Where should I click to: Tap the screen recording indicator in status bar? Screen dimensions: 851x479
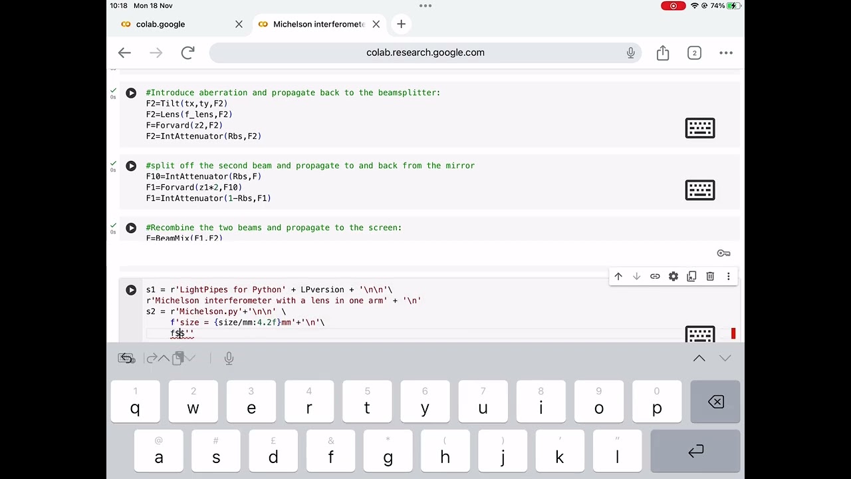(673, 6)
